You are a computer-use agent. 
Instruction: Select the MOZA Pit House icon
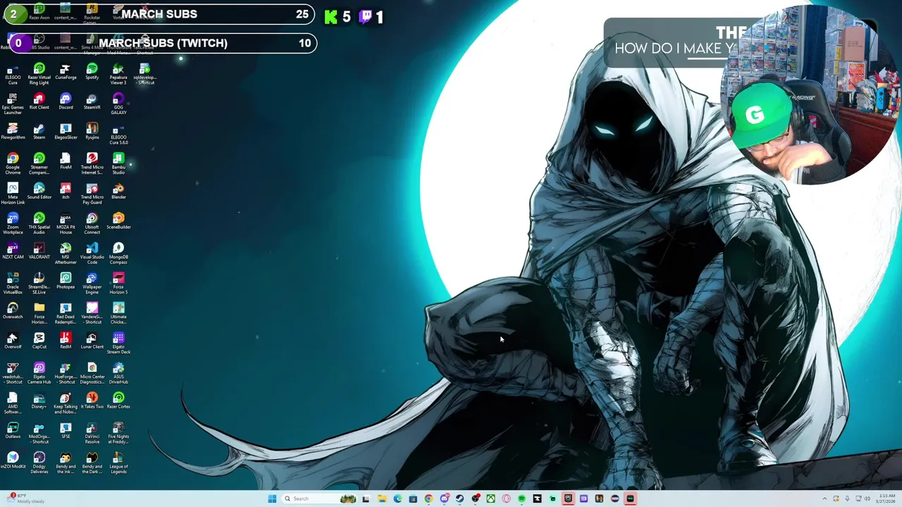pos(66,223)
